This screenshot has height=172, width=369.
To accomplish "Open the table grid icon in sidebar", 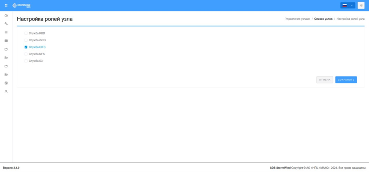I will pyautogui.click(x=6, y=41).
